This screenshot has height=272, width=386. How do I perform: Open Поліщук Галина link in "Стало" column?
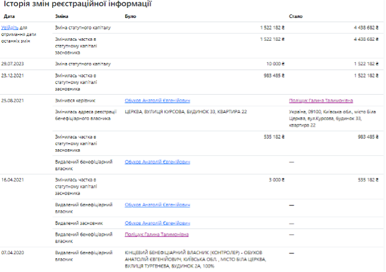click(321, 101)
